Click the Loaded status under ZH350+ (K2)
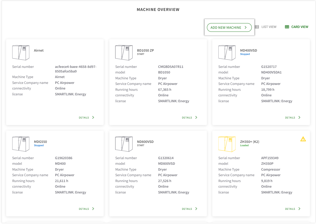The image size is (316, 224). pos(244,145)
